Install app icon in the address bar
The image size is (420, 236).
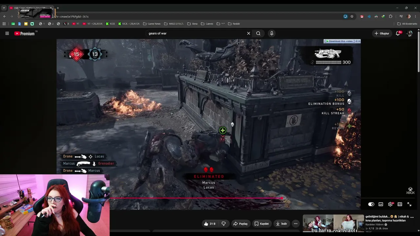tap(346, 16)
